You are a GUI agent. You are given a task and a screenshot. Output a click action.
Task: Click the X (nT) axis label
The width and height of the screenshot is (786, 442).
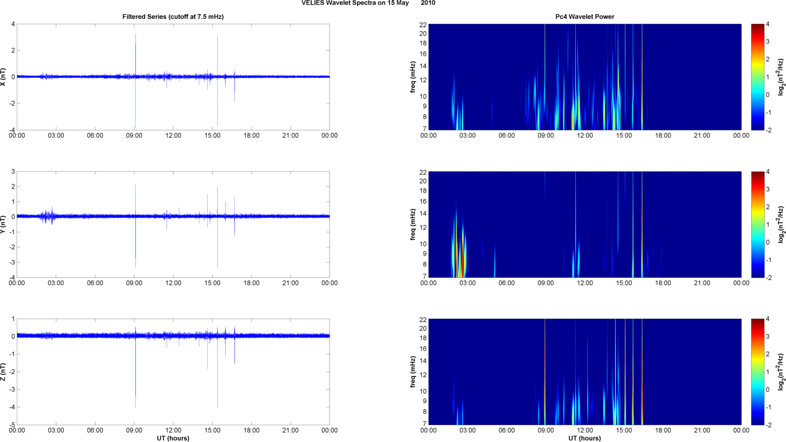pos(4,77)
